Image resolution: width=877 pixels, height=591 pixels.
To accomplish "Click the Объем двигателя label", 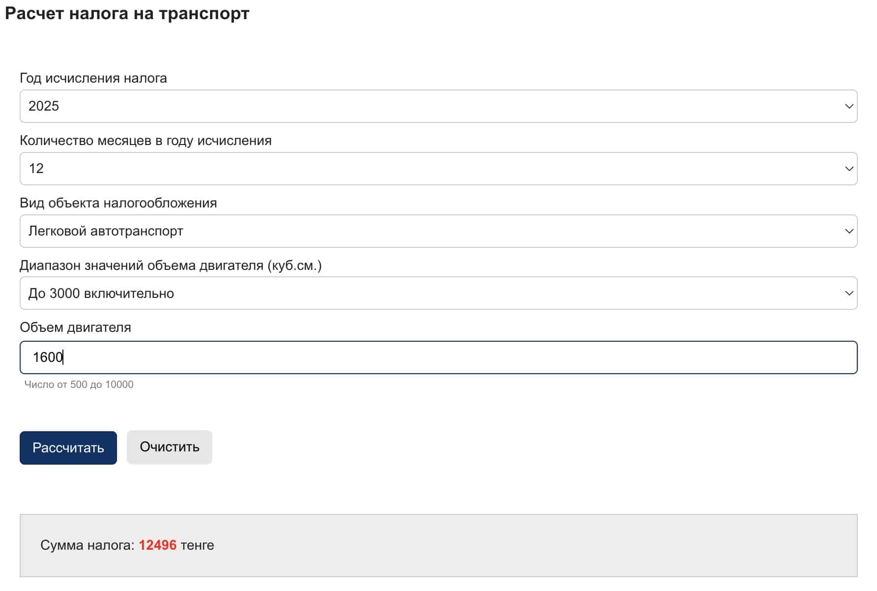I will point(75,327).
